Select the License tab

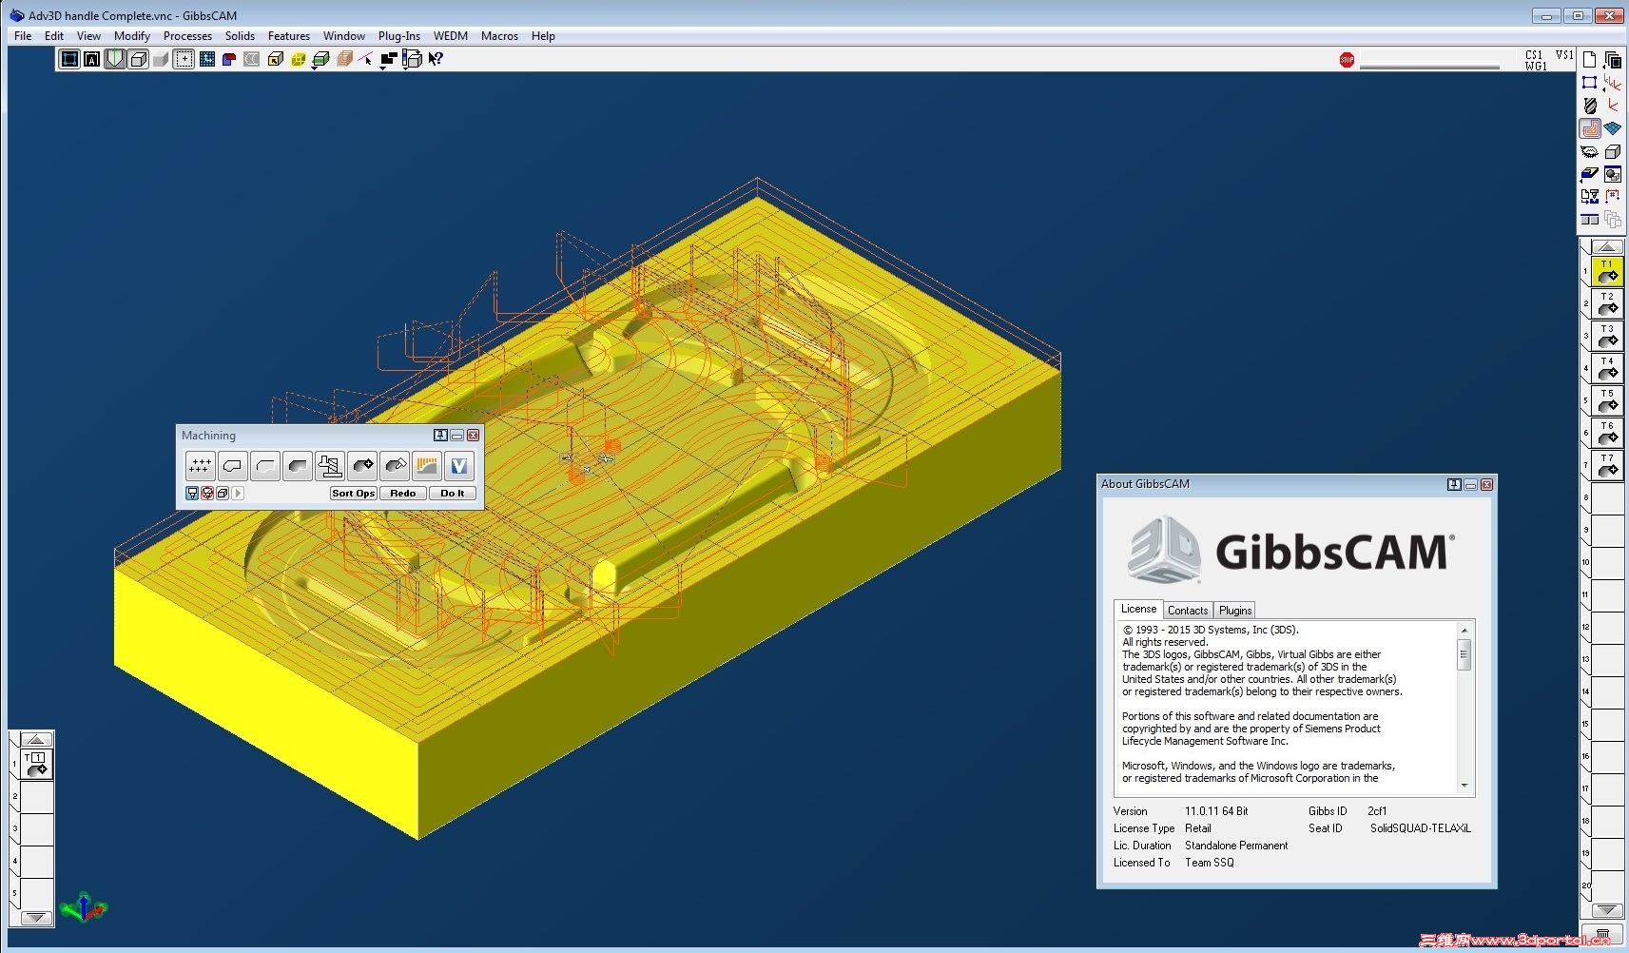(1138, 609)
